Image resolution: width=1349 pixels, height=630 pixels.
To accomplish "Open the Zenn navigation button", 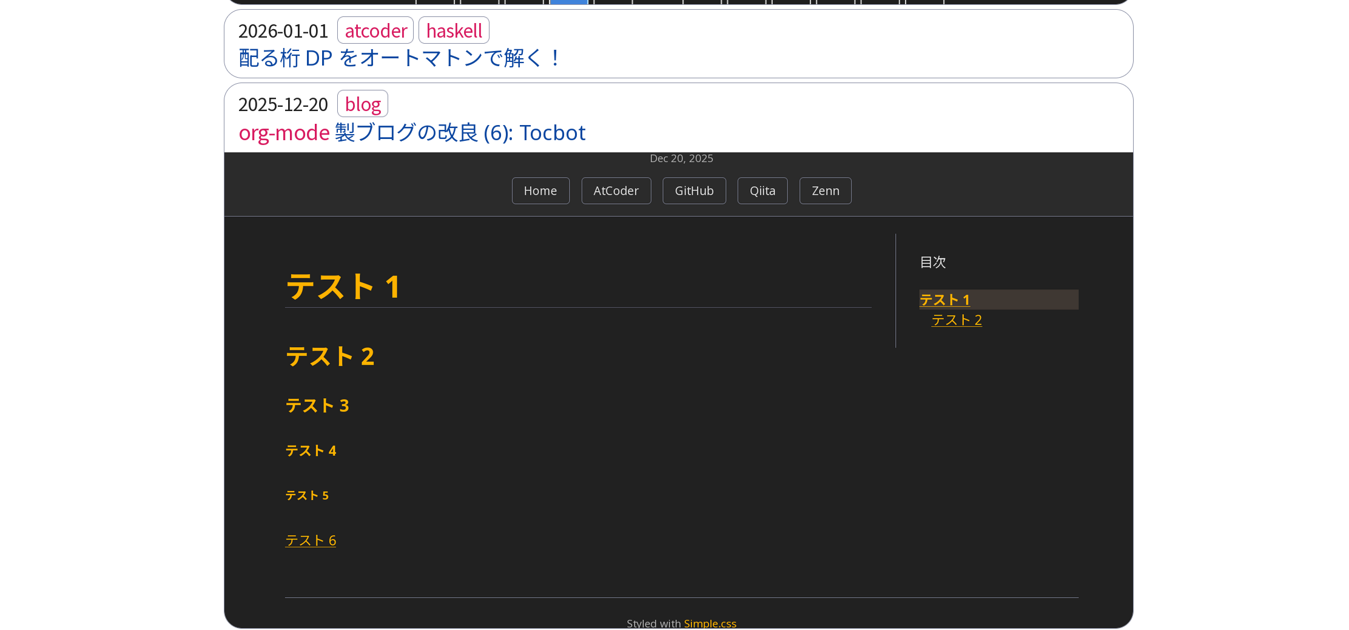I will (826, 191).
